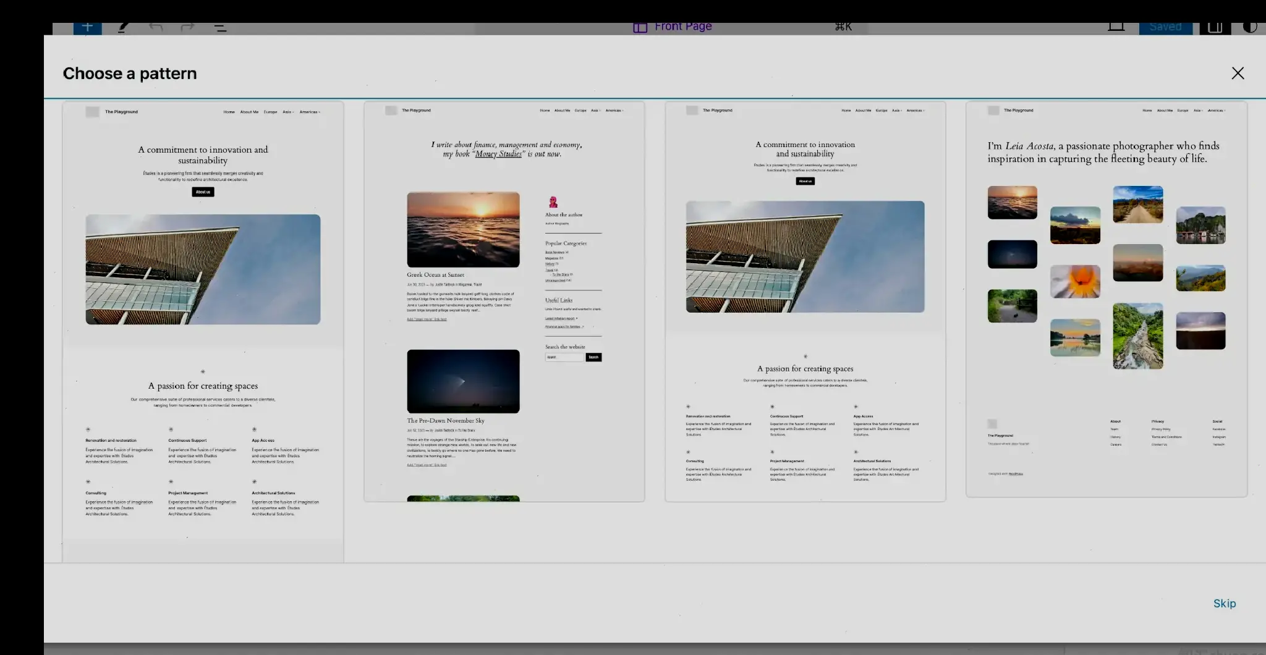Skip choosing a pattern
1266x655 pixels.
pos(1224,604)
